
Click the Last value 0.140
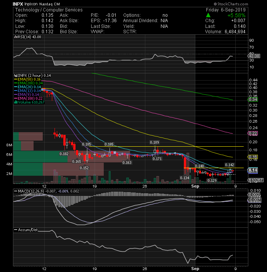(240, 26)
